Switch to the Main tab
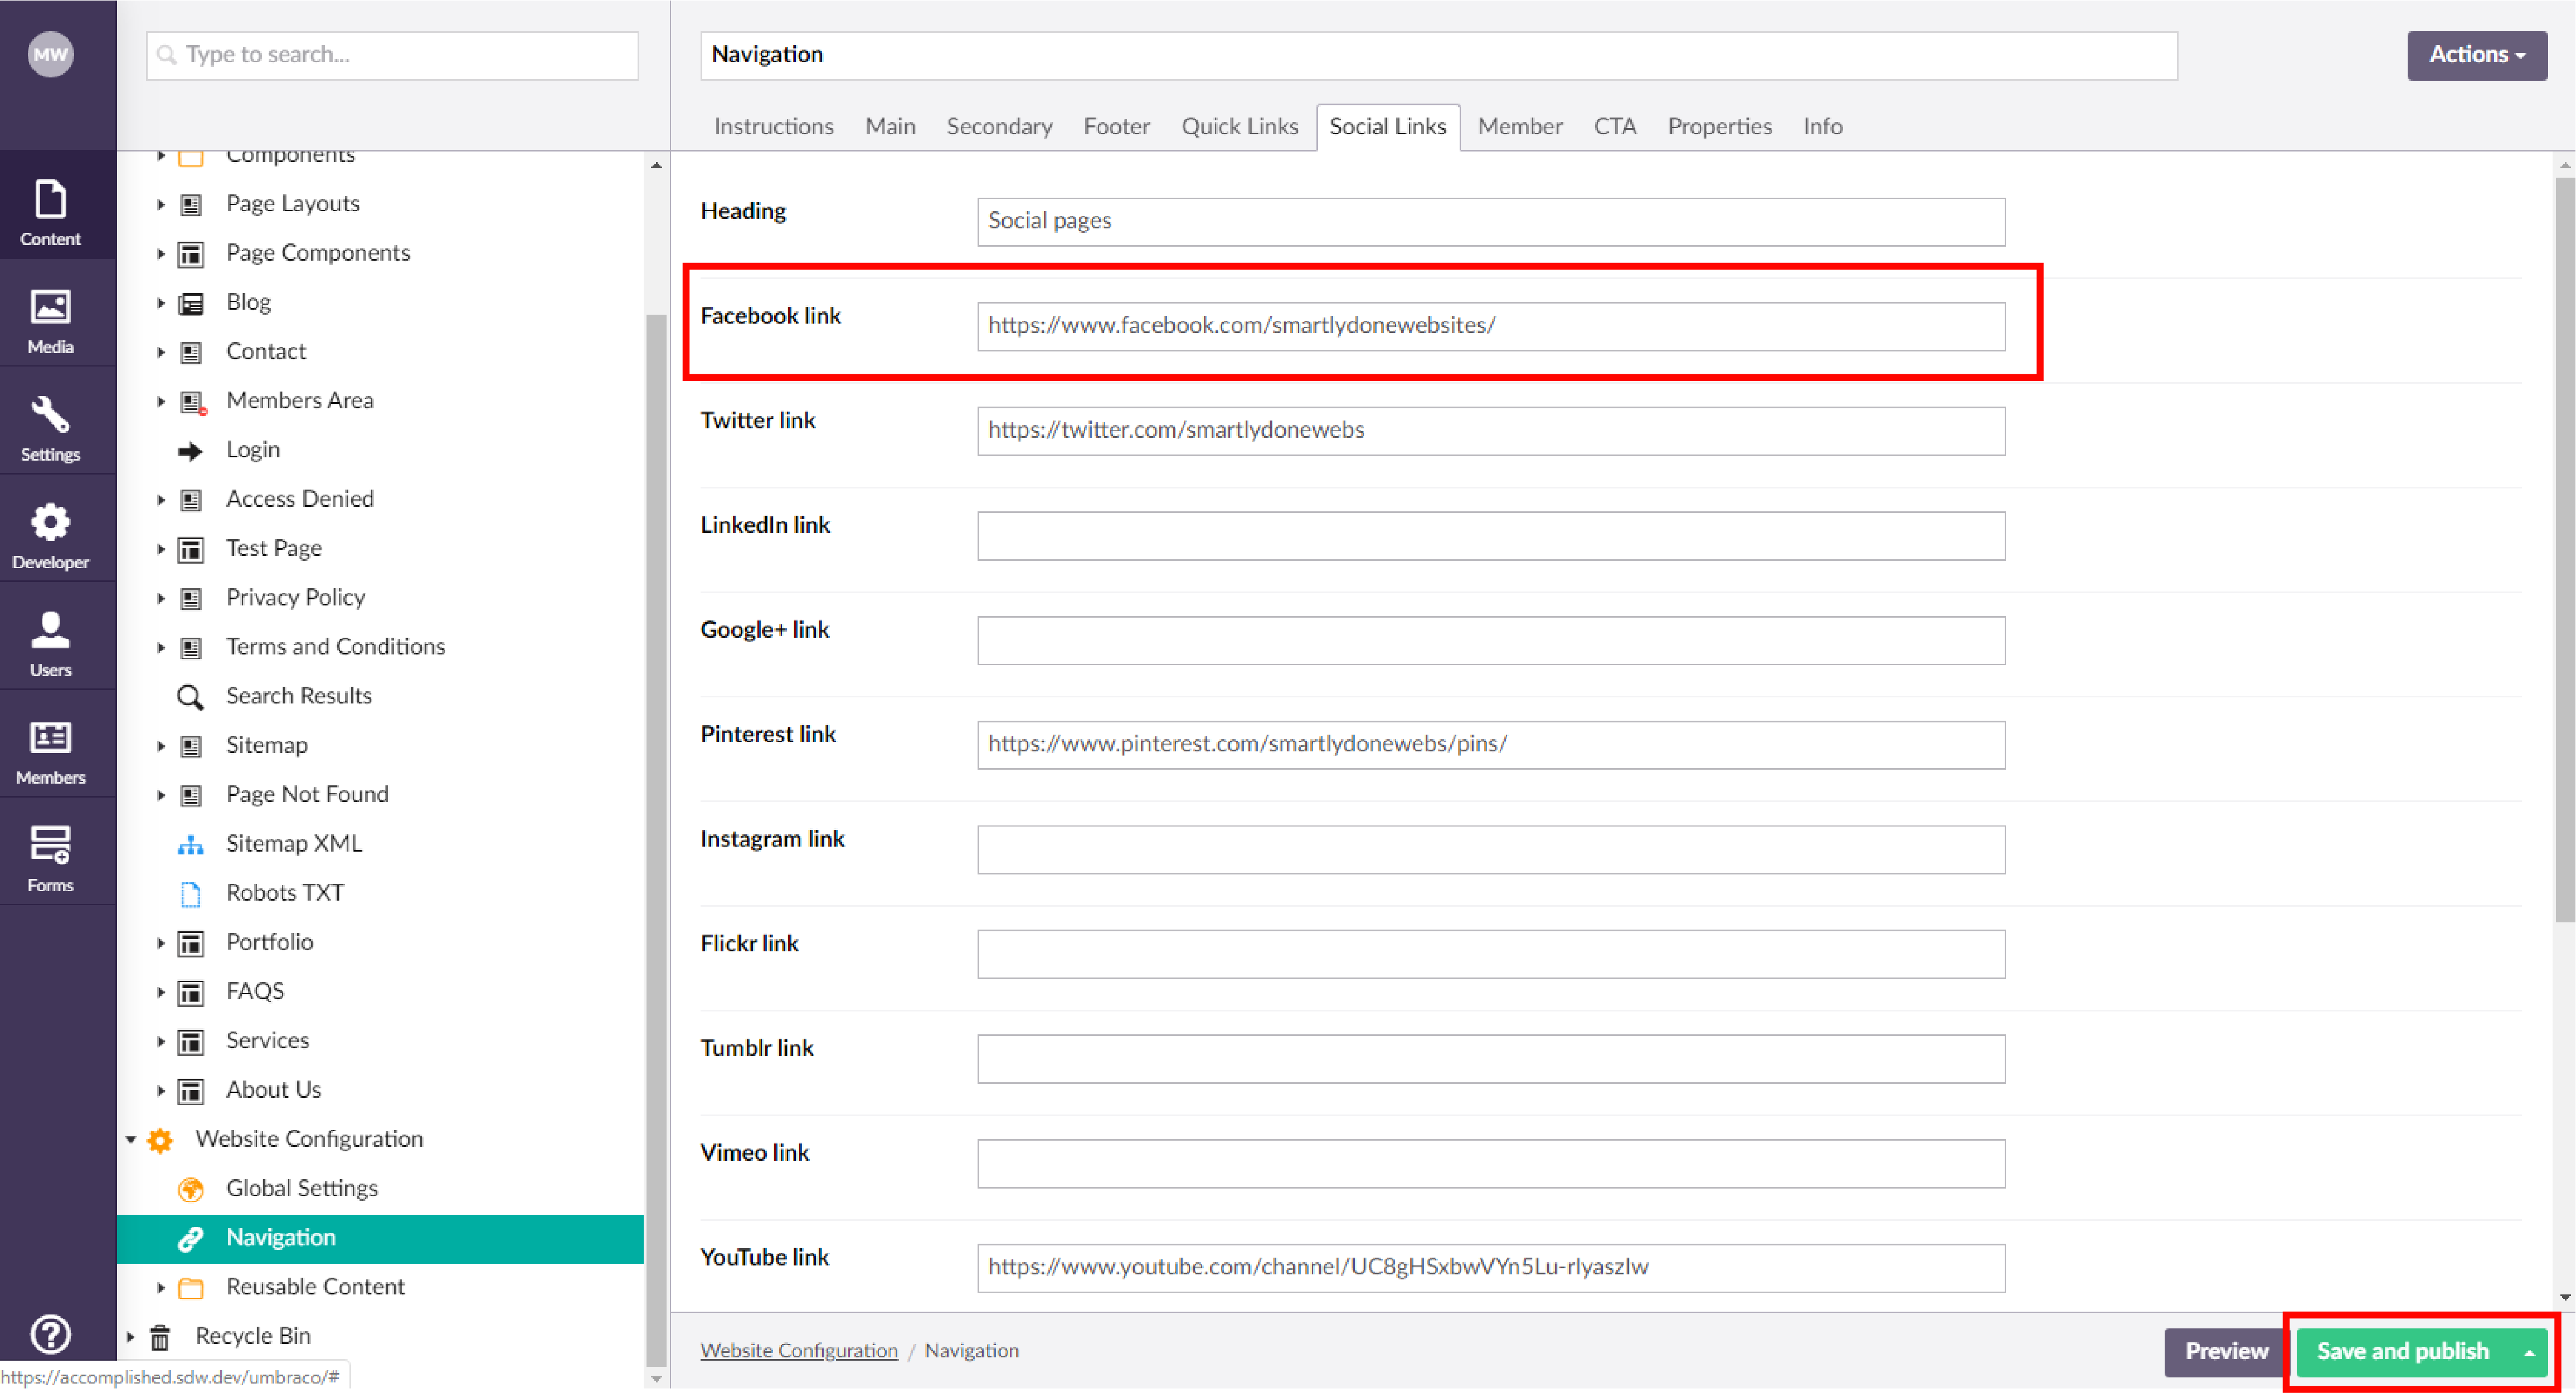Image resolution: width=2576 pixels, height=1393 pixels. pos(890,127)
